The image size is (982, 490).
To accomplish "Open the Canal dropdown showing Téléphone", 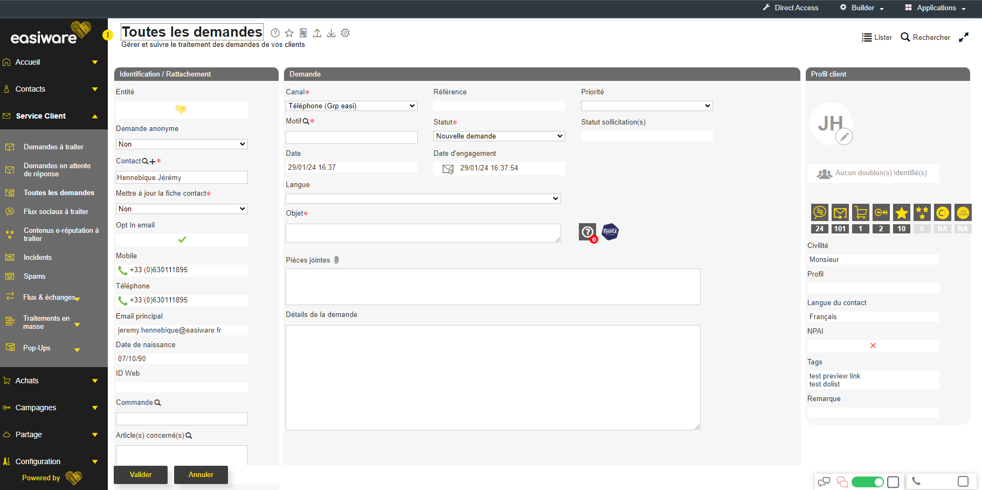I will pos(351,106).
